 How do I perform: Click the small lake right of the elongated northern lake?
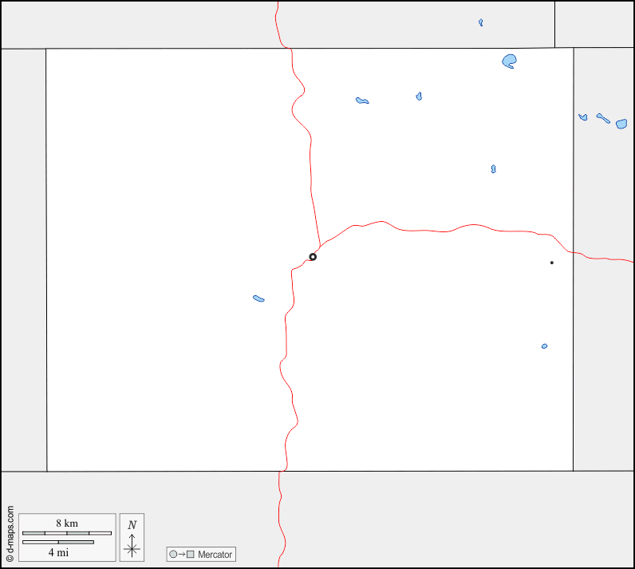(x=419, y=96)
